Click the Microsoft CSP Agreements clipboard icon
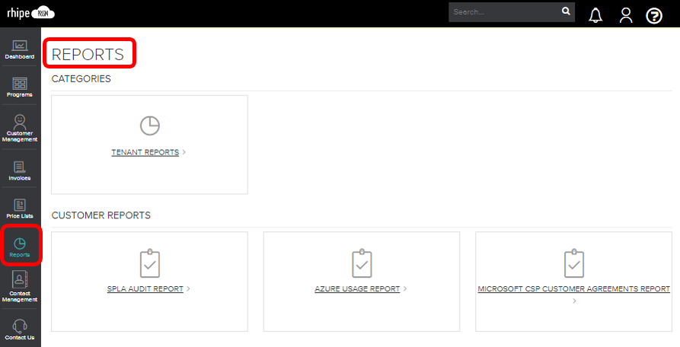Image resolution: width=680 pixels, height=347 pixels. [x=573, y=263]
